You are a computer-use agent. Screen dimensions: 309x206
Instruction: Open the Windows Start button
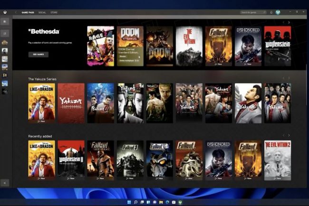129,202
